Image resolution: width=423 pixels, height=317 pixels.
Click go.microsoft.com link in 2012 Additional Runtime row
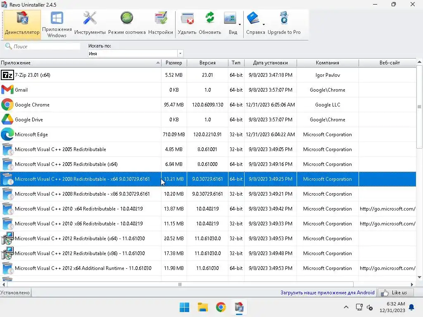(x=387, y=268)
